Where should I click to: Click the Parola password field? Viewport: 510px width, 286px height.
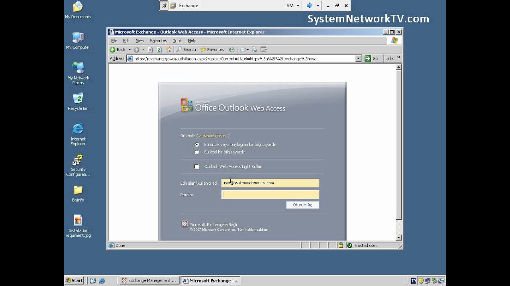click(x=270, y=195)
